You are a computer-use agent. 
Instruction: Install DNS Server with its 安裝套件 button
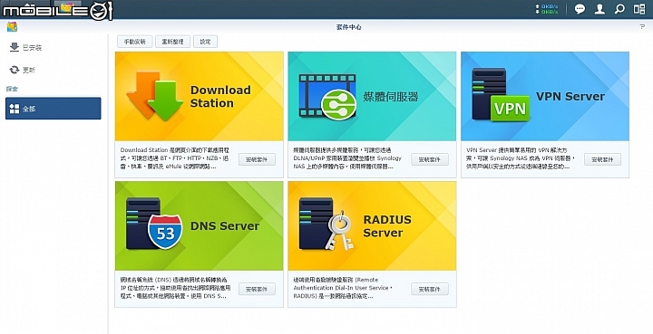(257, 289)
